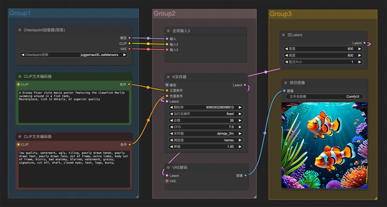Screen dimensions: 387x207
Task: Collapse the red CLIP文本编码器 node via its dot
Action: click(x=20, y=137)
